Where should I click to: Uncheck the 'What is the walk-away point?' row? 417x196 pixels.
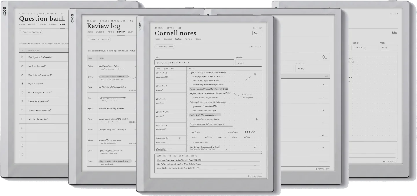tap(22, 75)
